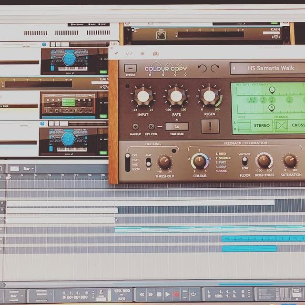This screenshot has width=305, height=305.
Task: Click the position stepper arrows in transport
Action: pyautogui.click(x=93, y=295)
